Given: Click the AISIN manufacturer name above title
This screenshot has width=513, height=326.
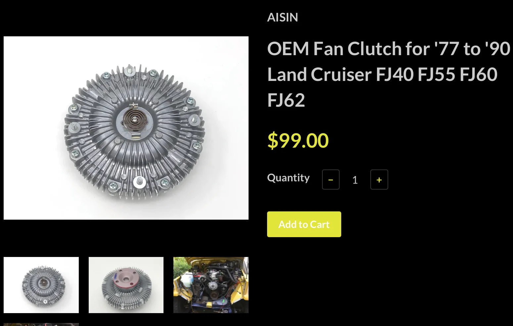Looking at the screenshot, I should coord(283,17).
